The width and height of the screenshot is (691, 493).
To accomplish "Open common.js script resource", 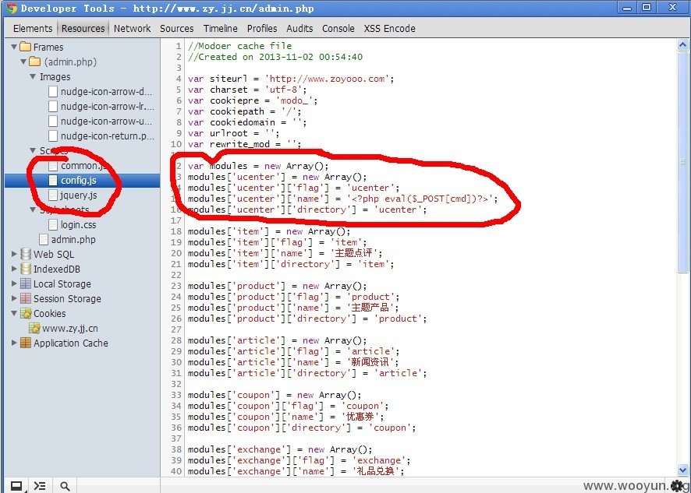I will [x=83, y=166].
